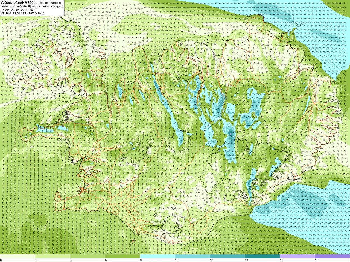Click the legend scale label "6"
This screenshot has width=350, height=262.
point(106,260)
